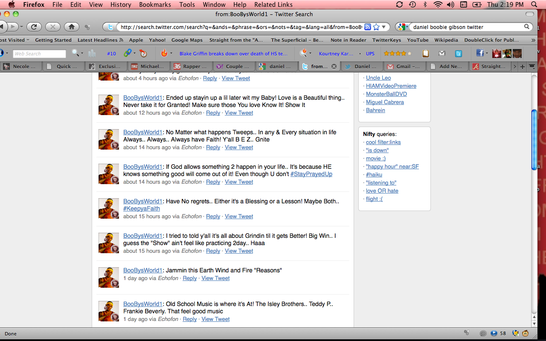
Task: Switch to the Gmail tab
Action: tap(404, 66)
